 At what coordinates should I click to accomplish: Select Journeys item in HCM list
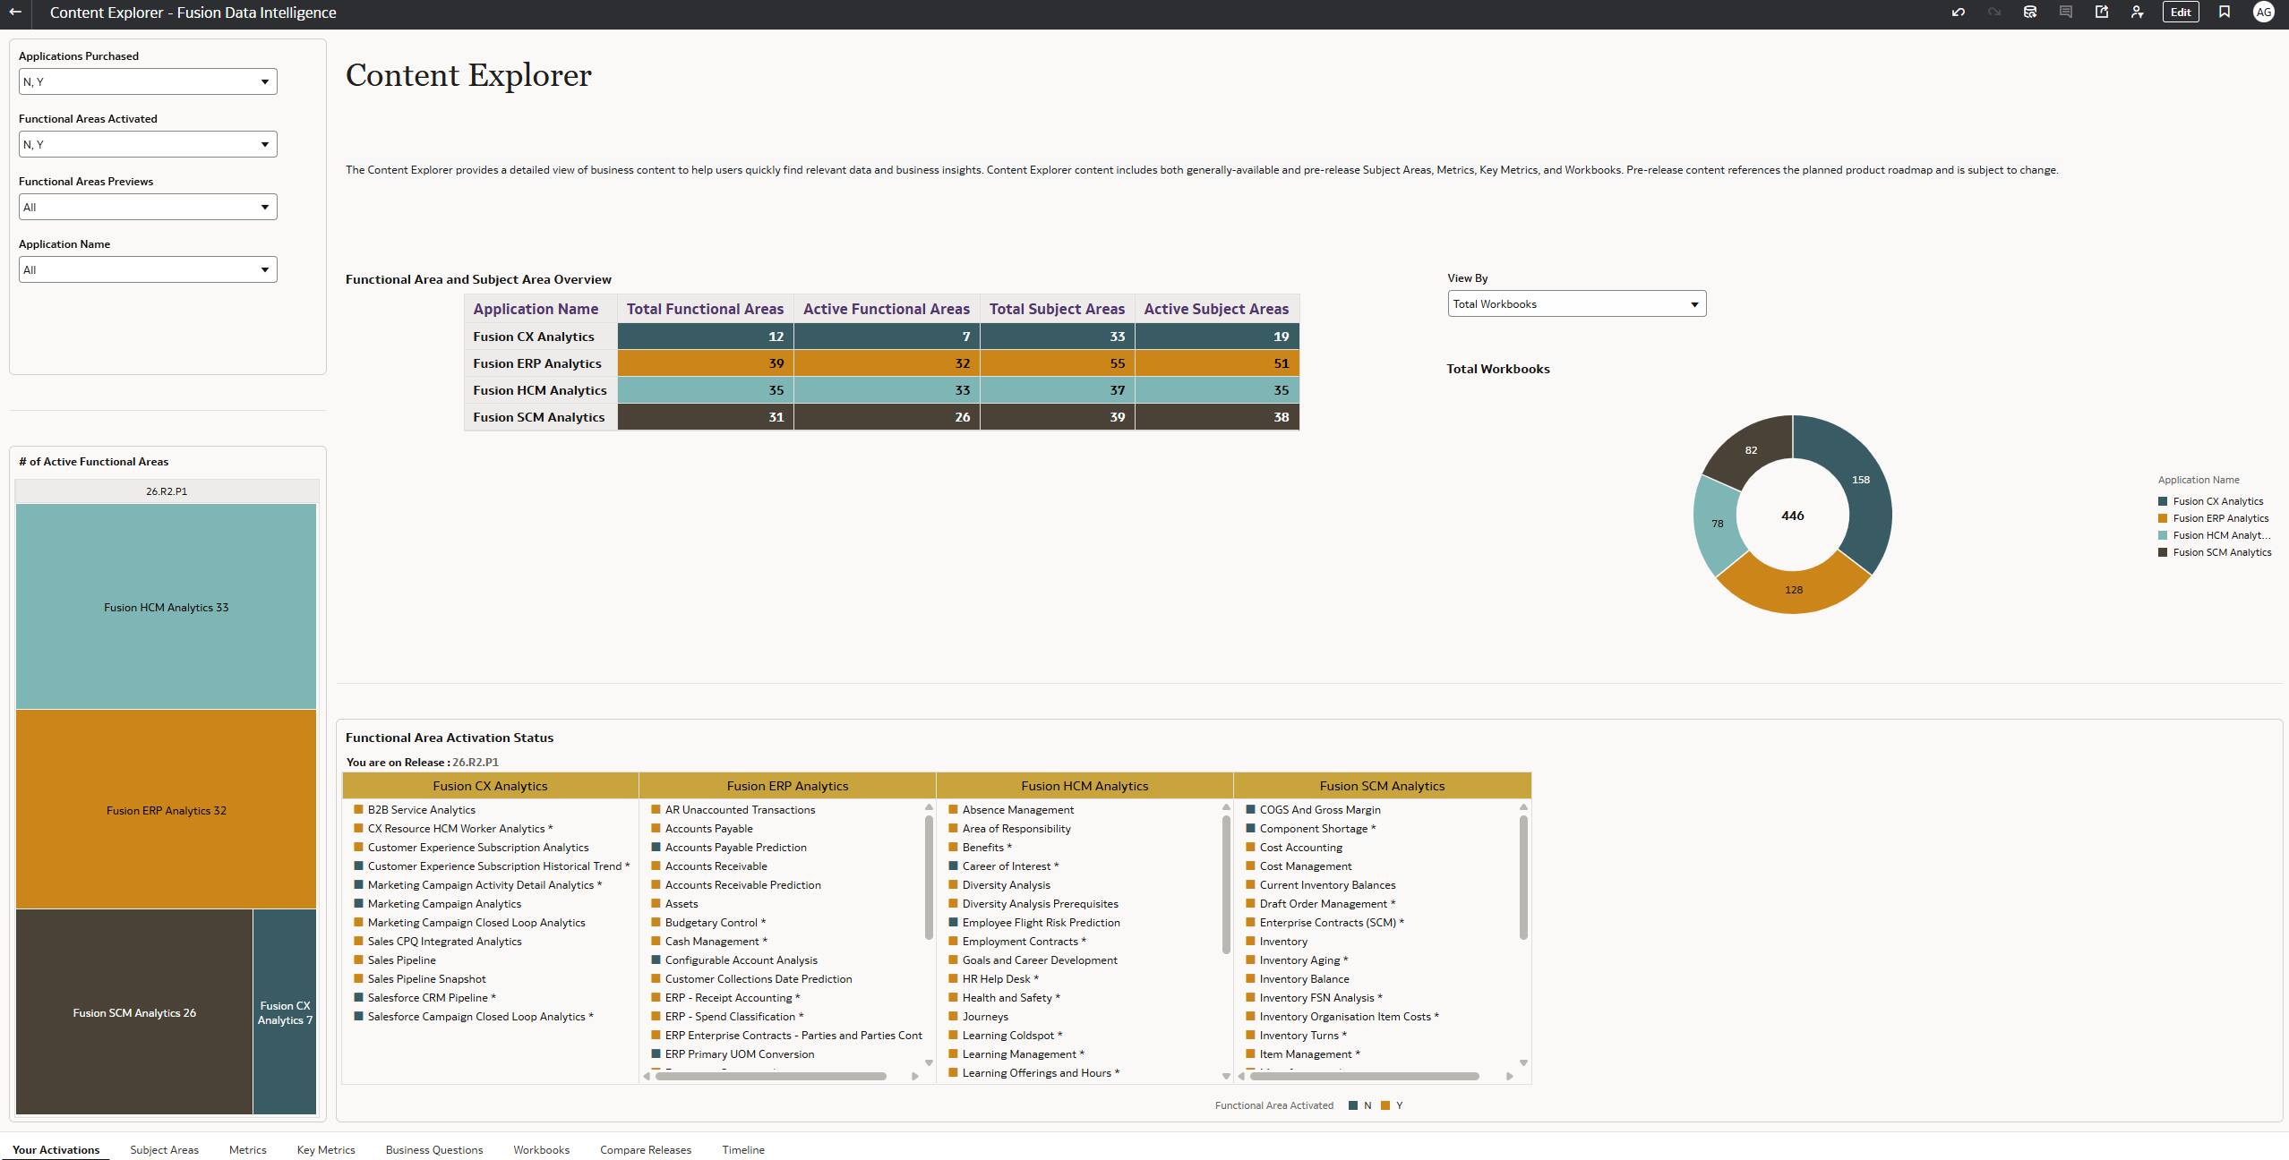click(985, 1017)
